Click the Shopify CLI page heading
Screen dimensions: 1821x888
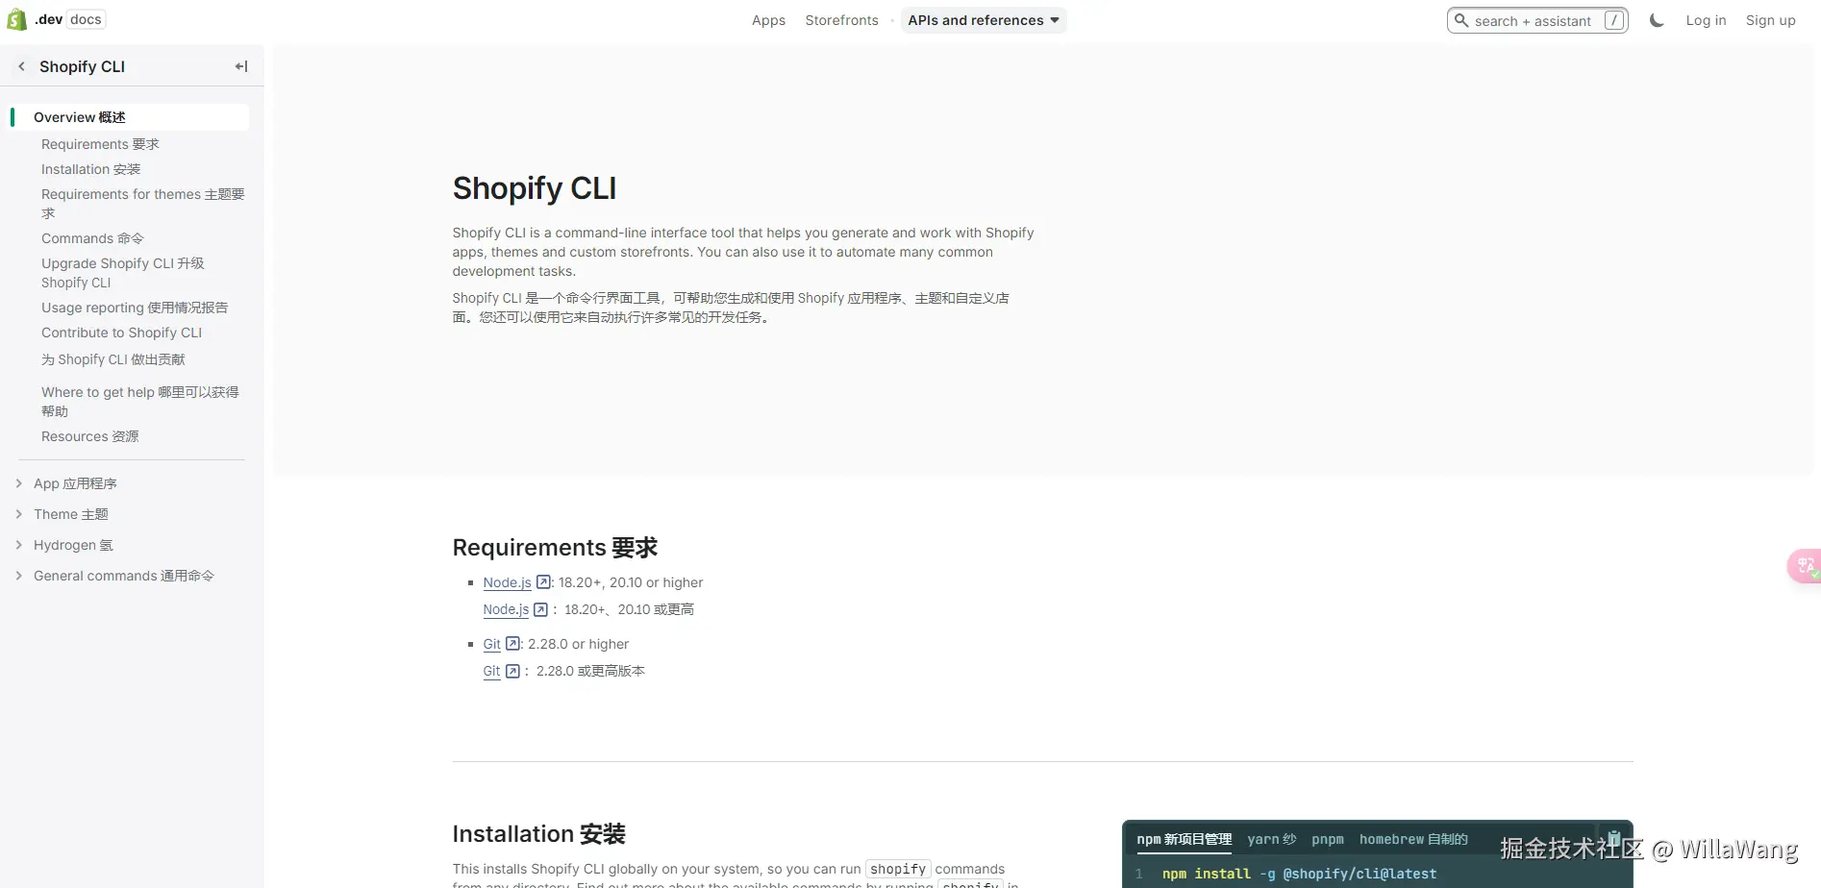point(535,188)
